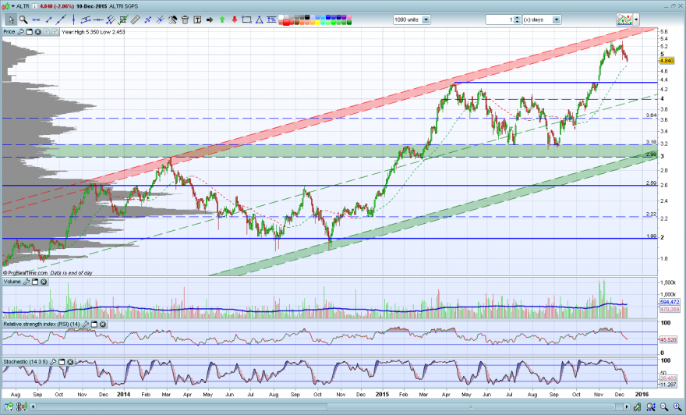Close the Volume indicator panel
This screenshot has height=415, width=686.
coord(44,282)
